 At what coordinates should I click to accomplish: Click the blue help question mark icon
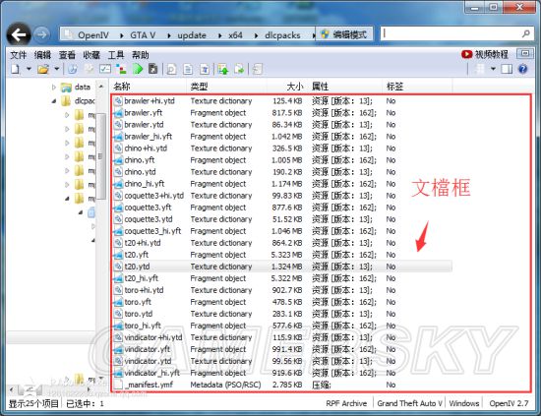(523, 69)
